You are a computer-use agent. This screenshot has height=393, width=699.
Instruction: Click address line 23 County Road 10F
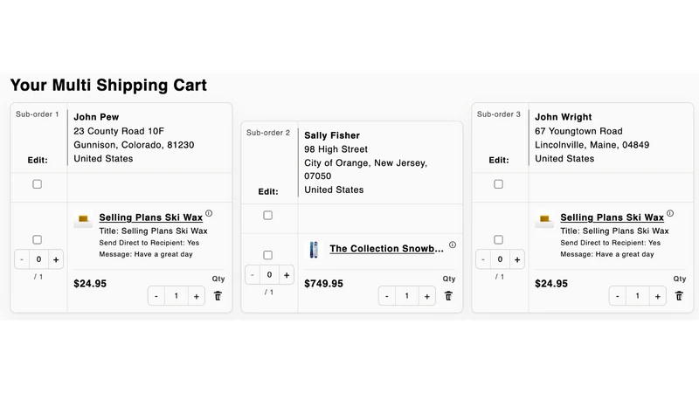pyautogui.click(x=119, y=131)
